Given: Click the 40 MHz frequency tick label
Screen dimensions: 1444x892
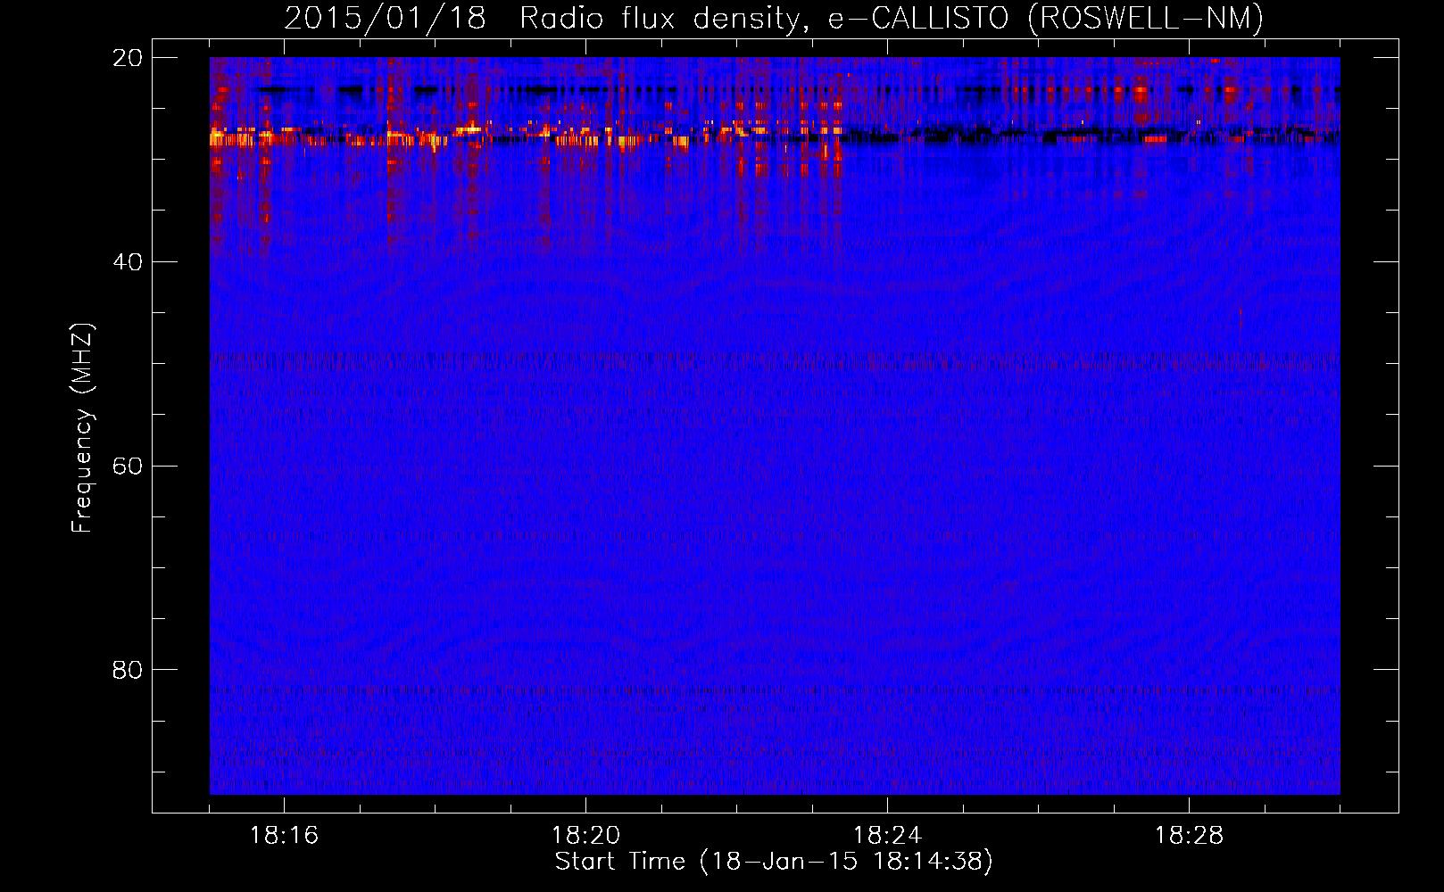Looking at the screenshot, I should (128, 262).
